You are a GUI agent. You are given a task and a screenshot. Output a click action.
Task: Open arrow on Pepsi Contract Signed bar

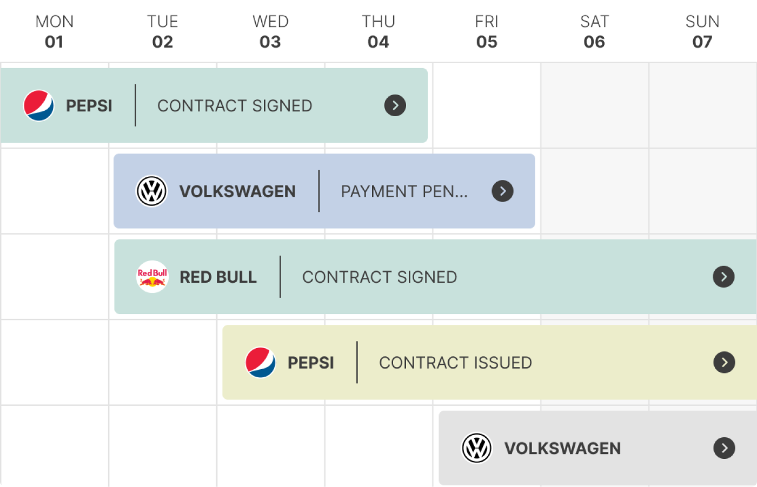click(395, 105)
